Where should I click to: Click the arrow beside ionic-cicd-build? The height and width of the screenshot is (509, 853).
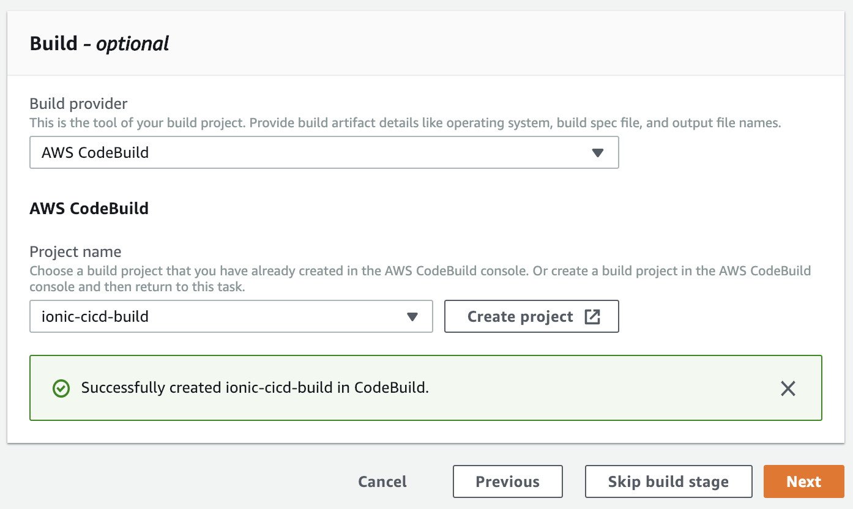coord(412,317)
